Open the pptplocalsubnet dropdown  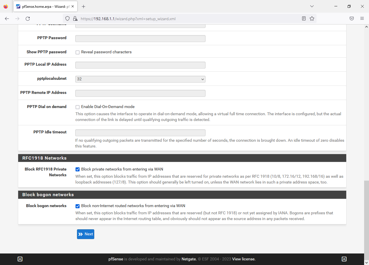point(140,79)
